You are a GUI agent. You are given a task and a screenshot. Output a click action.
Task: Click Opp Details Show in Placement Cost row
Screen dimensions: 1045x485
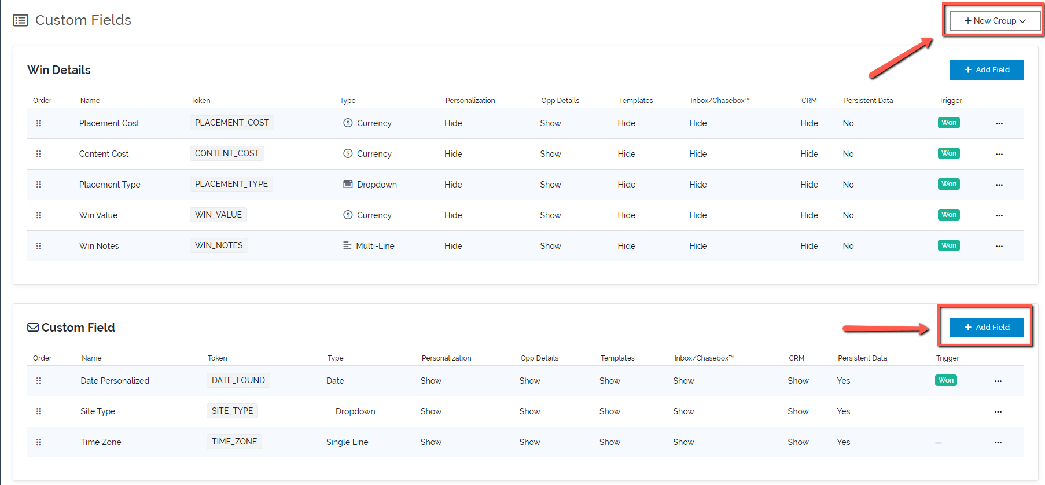pos(550,123)
